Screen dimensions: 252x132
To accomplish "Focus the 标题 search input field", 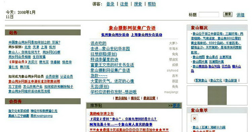I will pos(209,15).
